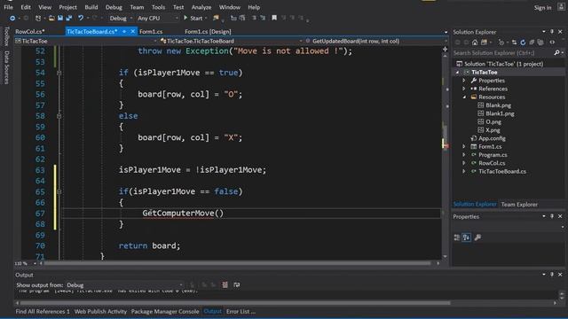The image size is (568, 319).
Task: Pin the Solution Explorer panel
Action: tap(552, 32)
